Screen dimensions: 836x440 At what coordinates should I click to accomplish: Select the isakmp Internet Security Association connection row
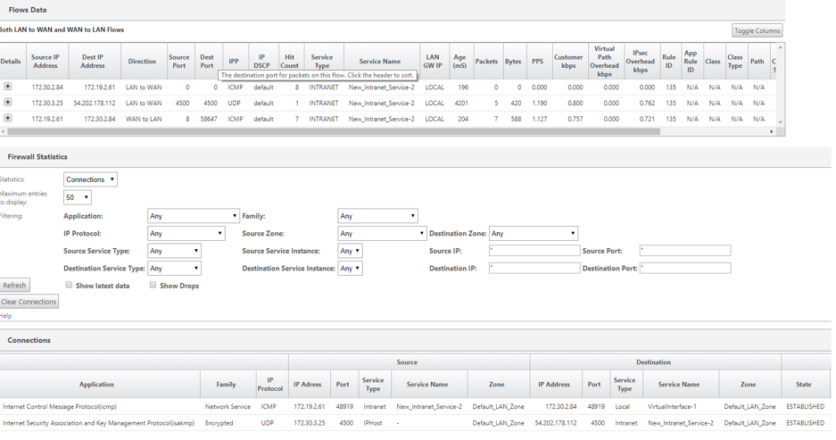tap(415, 423)
